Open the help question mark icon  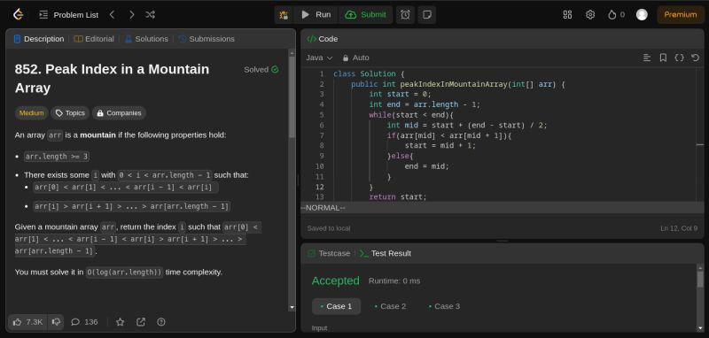click(161, 322)
